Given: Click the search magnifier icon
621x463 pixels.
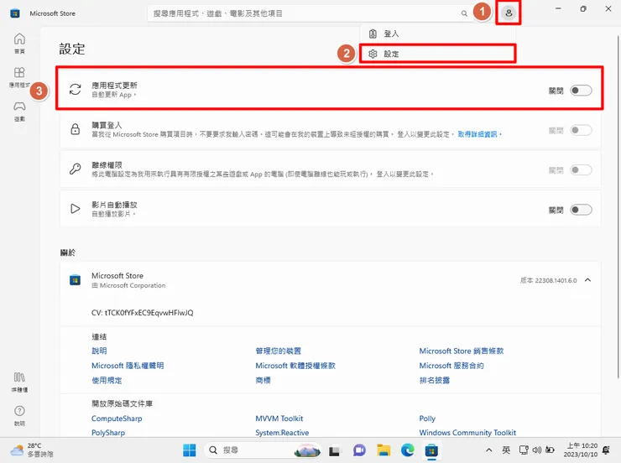Looking at the screenshot, I should (x=464, y=13).
